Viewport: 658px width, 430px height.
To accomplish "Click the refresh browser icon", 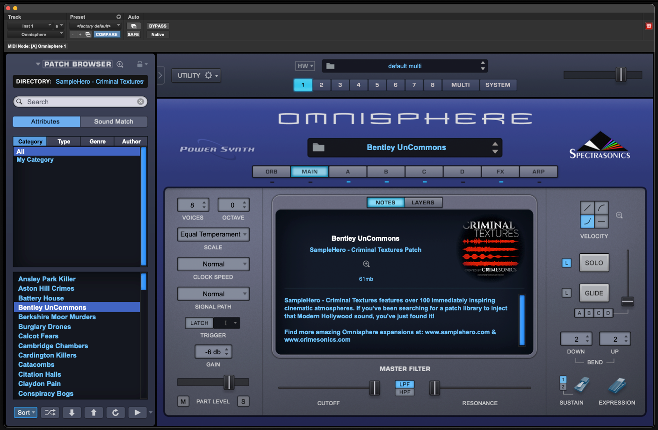I will point(116,412).
